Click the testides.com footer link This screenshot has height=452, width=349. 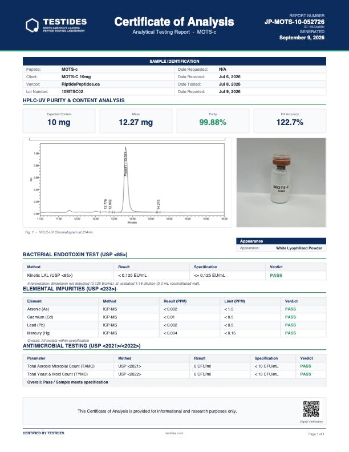(x=174, y=433)
